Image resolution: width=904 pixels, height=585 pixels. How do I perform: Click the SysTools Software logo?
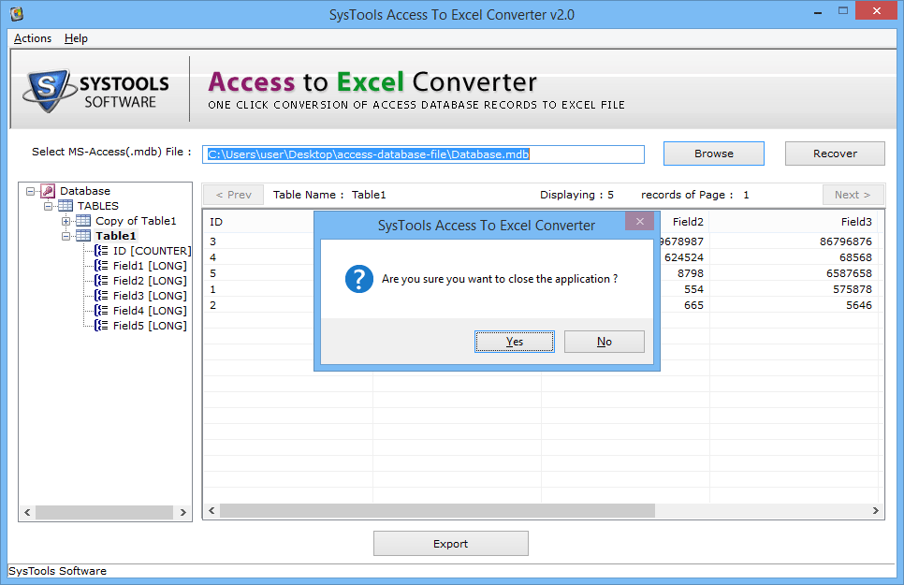[x=97, y=91]
